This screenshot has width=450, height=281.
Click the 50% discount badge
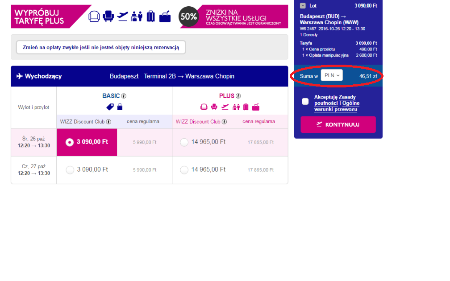pos(188,17)
